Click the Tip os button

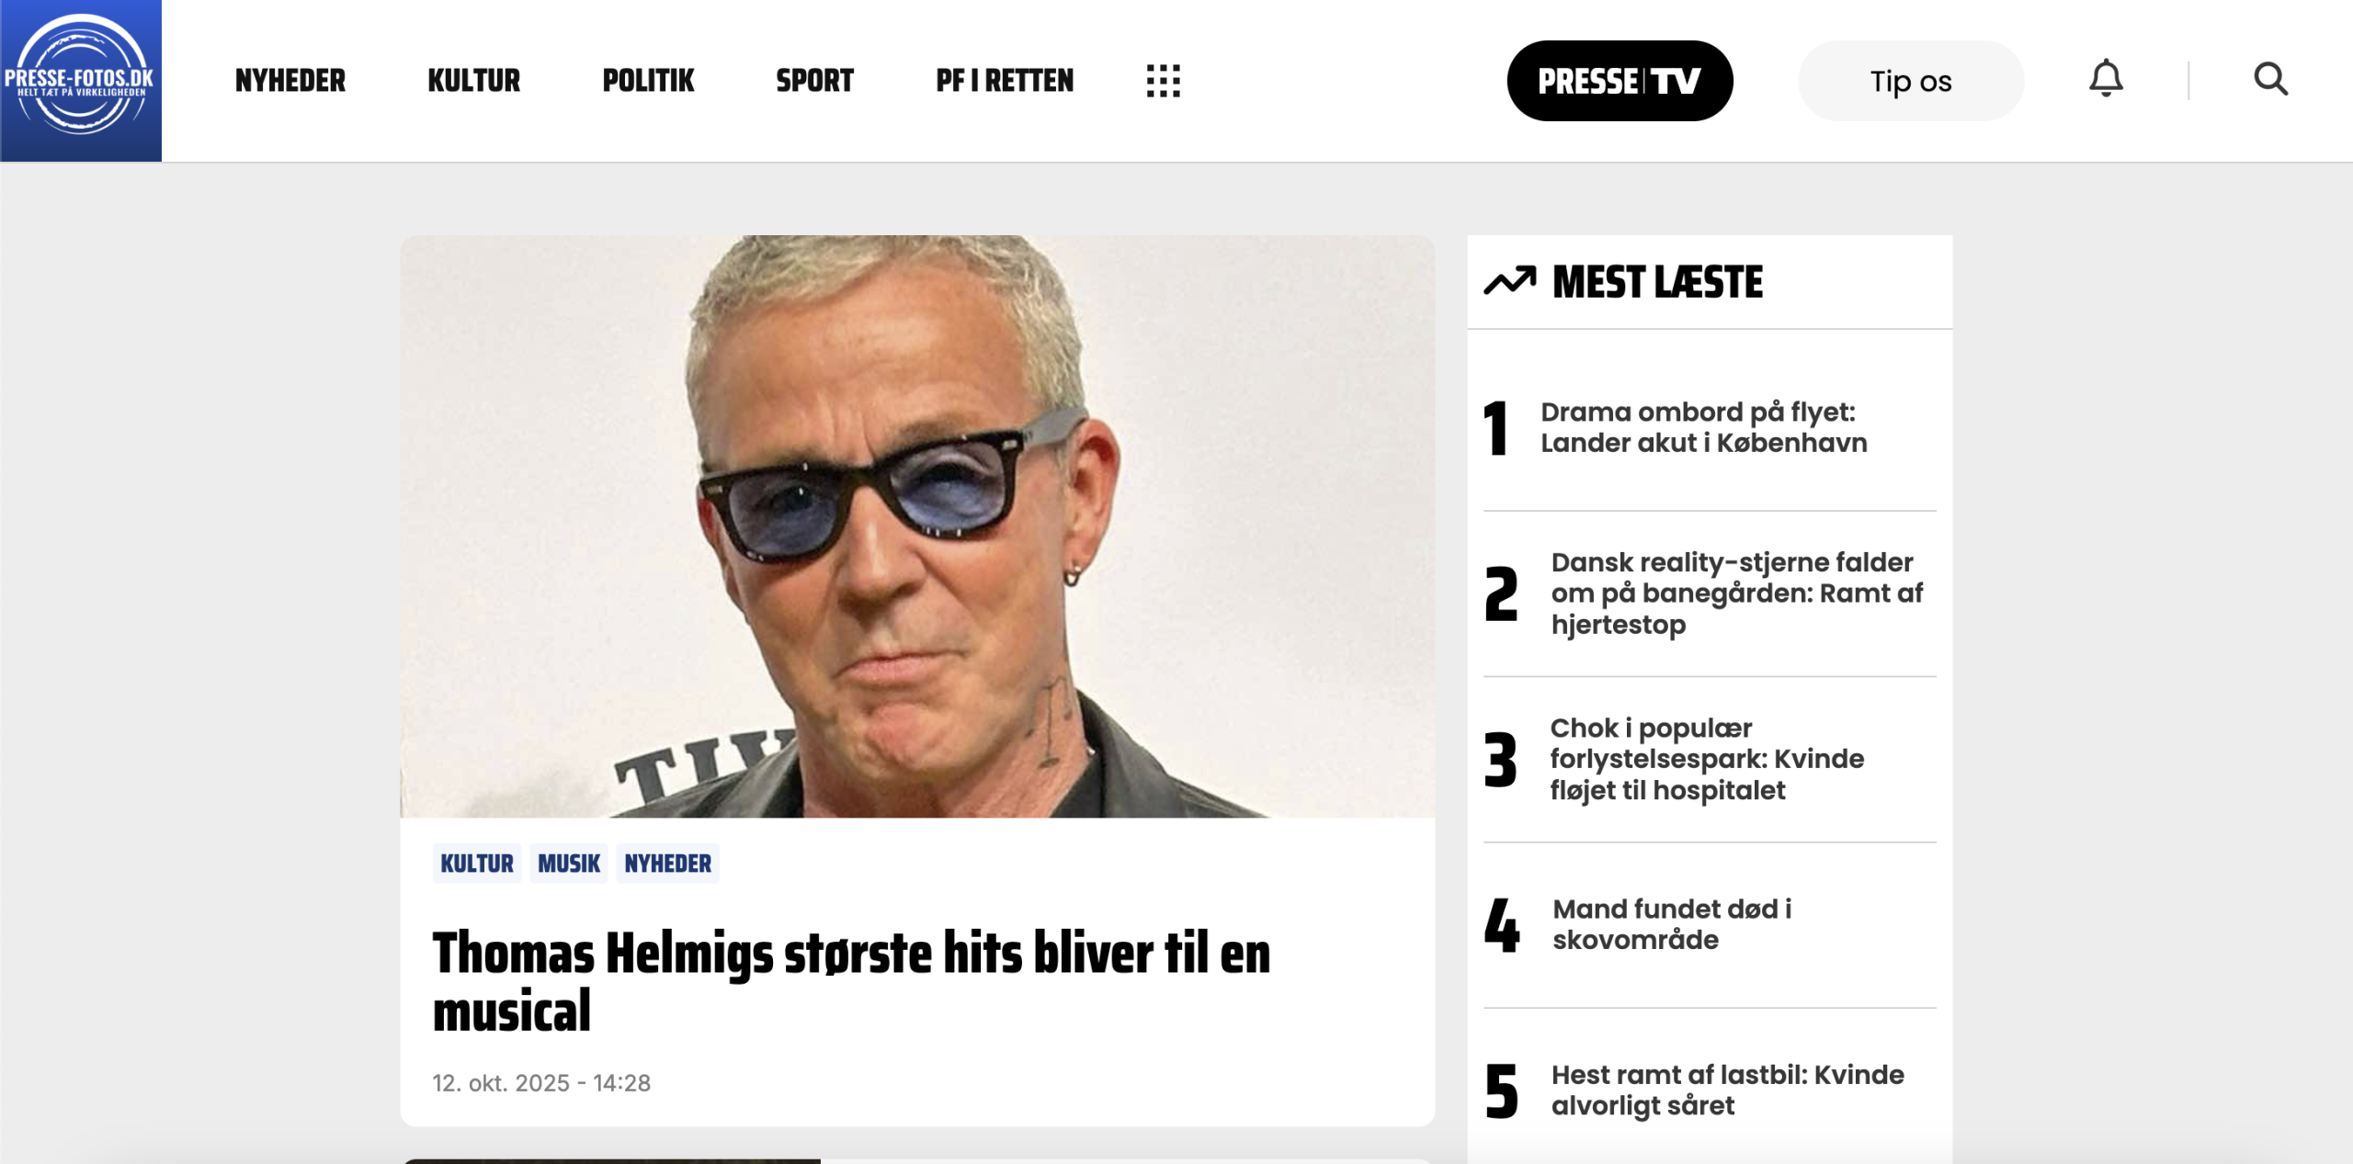(1911, 81)
